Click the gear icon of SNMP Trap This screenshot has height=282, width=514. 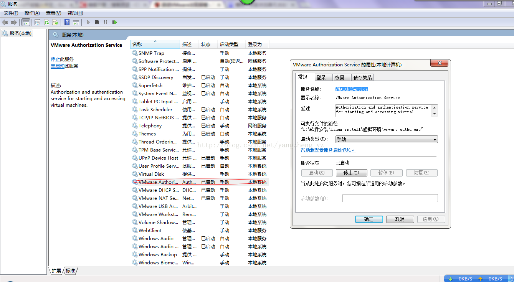click(135, 53)
